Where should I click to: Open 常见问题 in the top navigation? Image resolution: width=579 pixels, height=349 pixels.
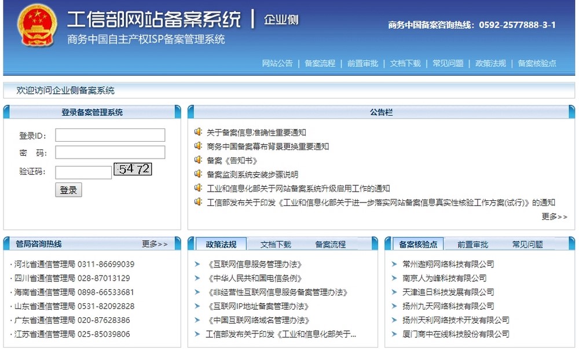click(x=447, y=64)
